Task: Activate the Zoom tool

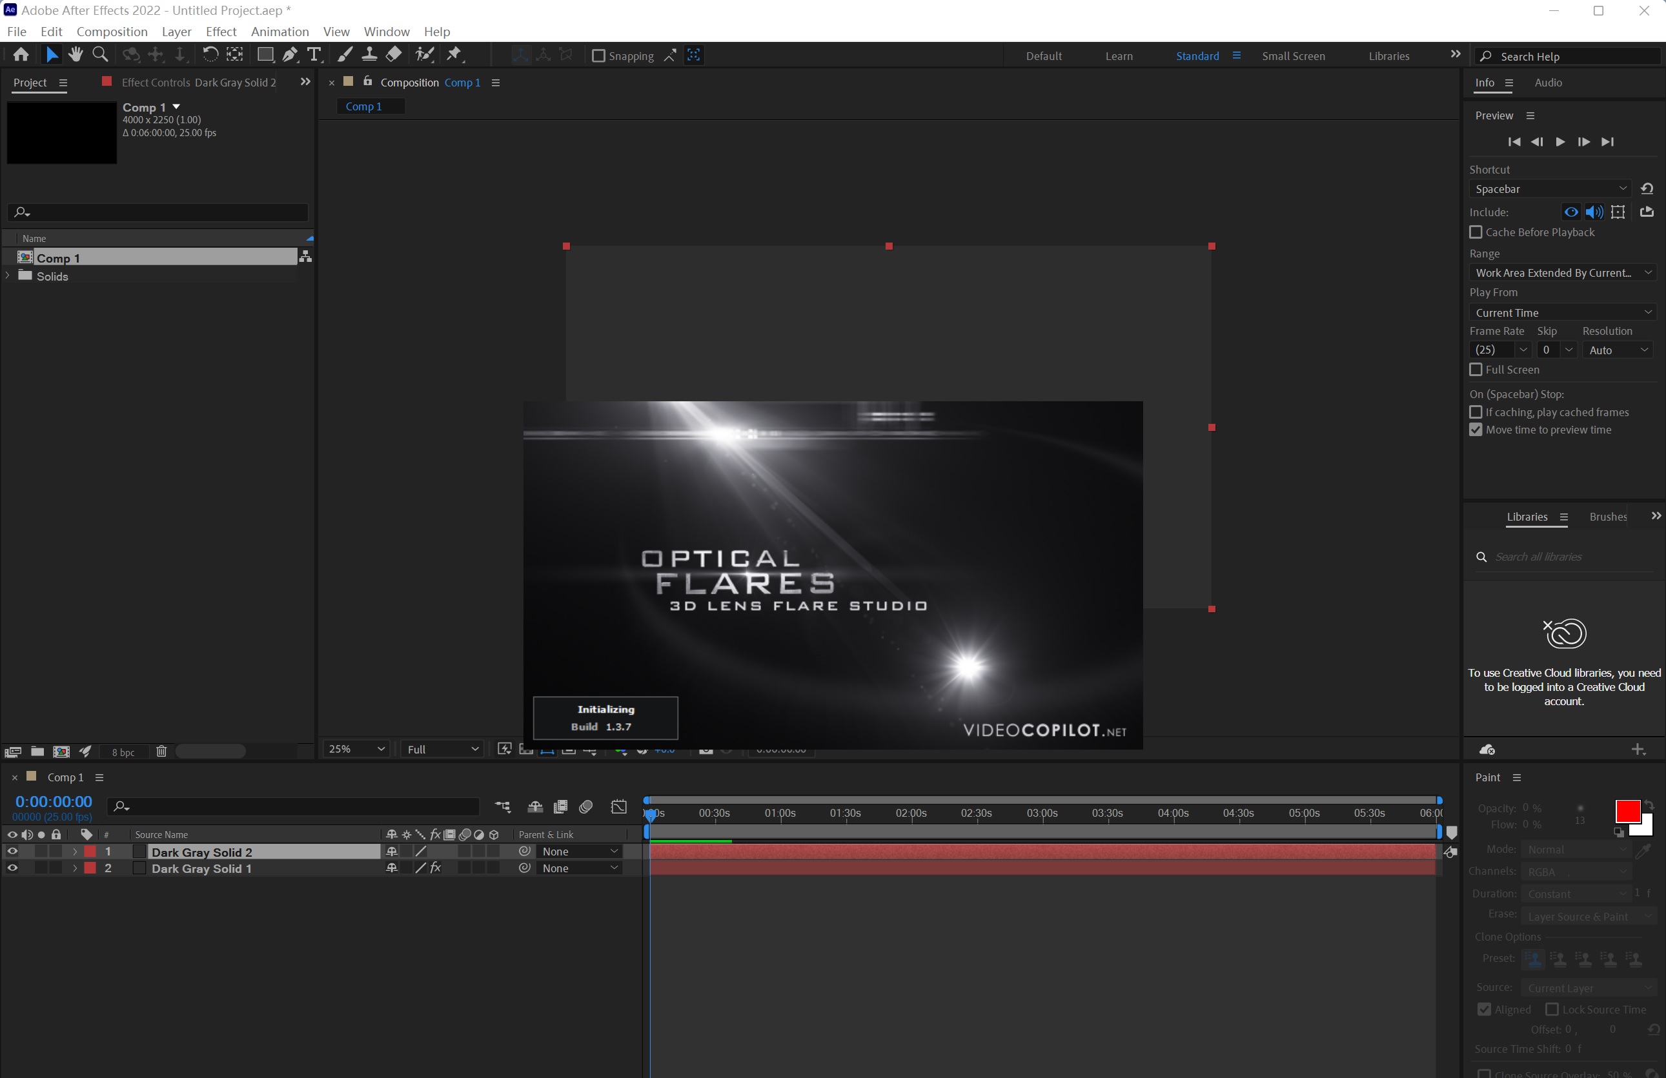Action: click(x=100, y=55)
